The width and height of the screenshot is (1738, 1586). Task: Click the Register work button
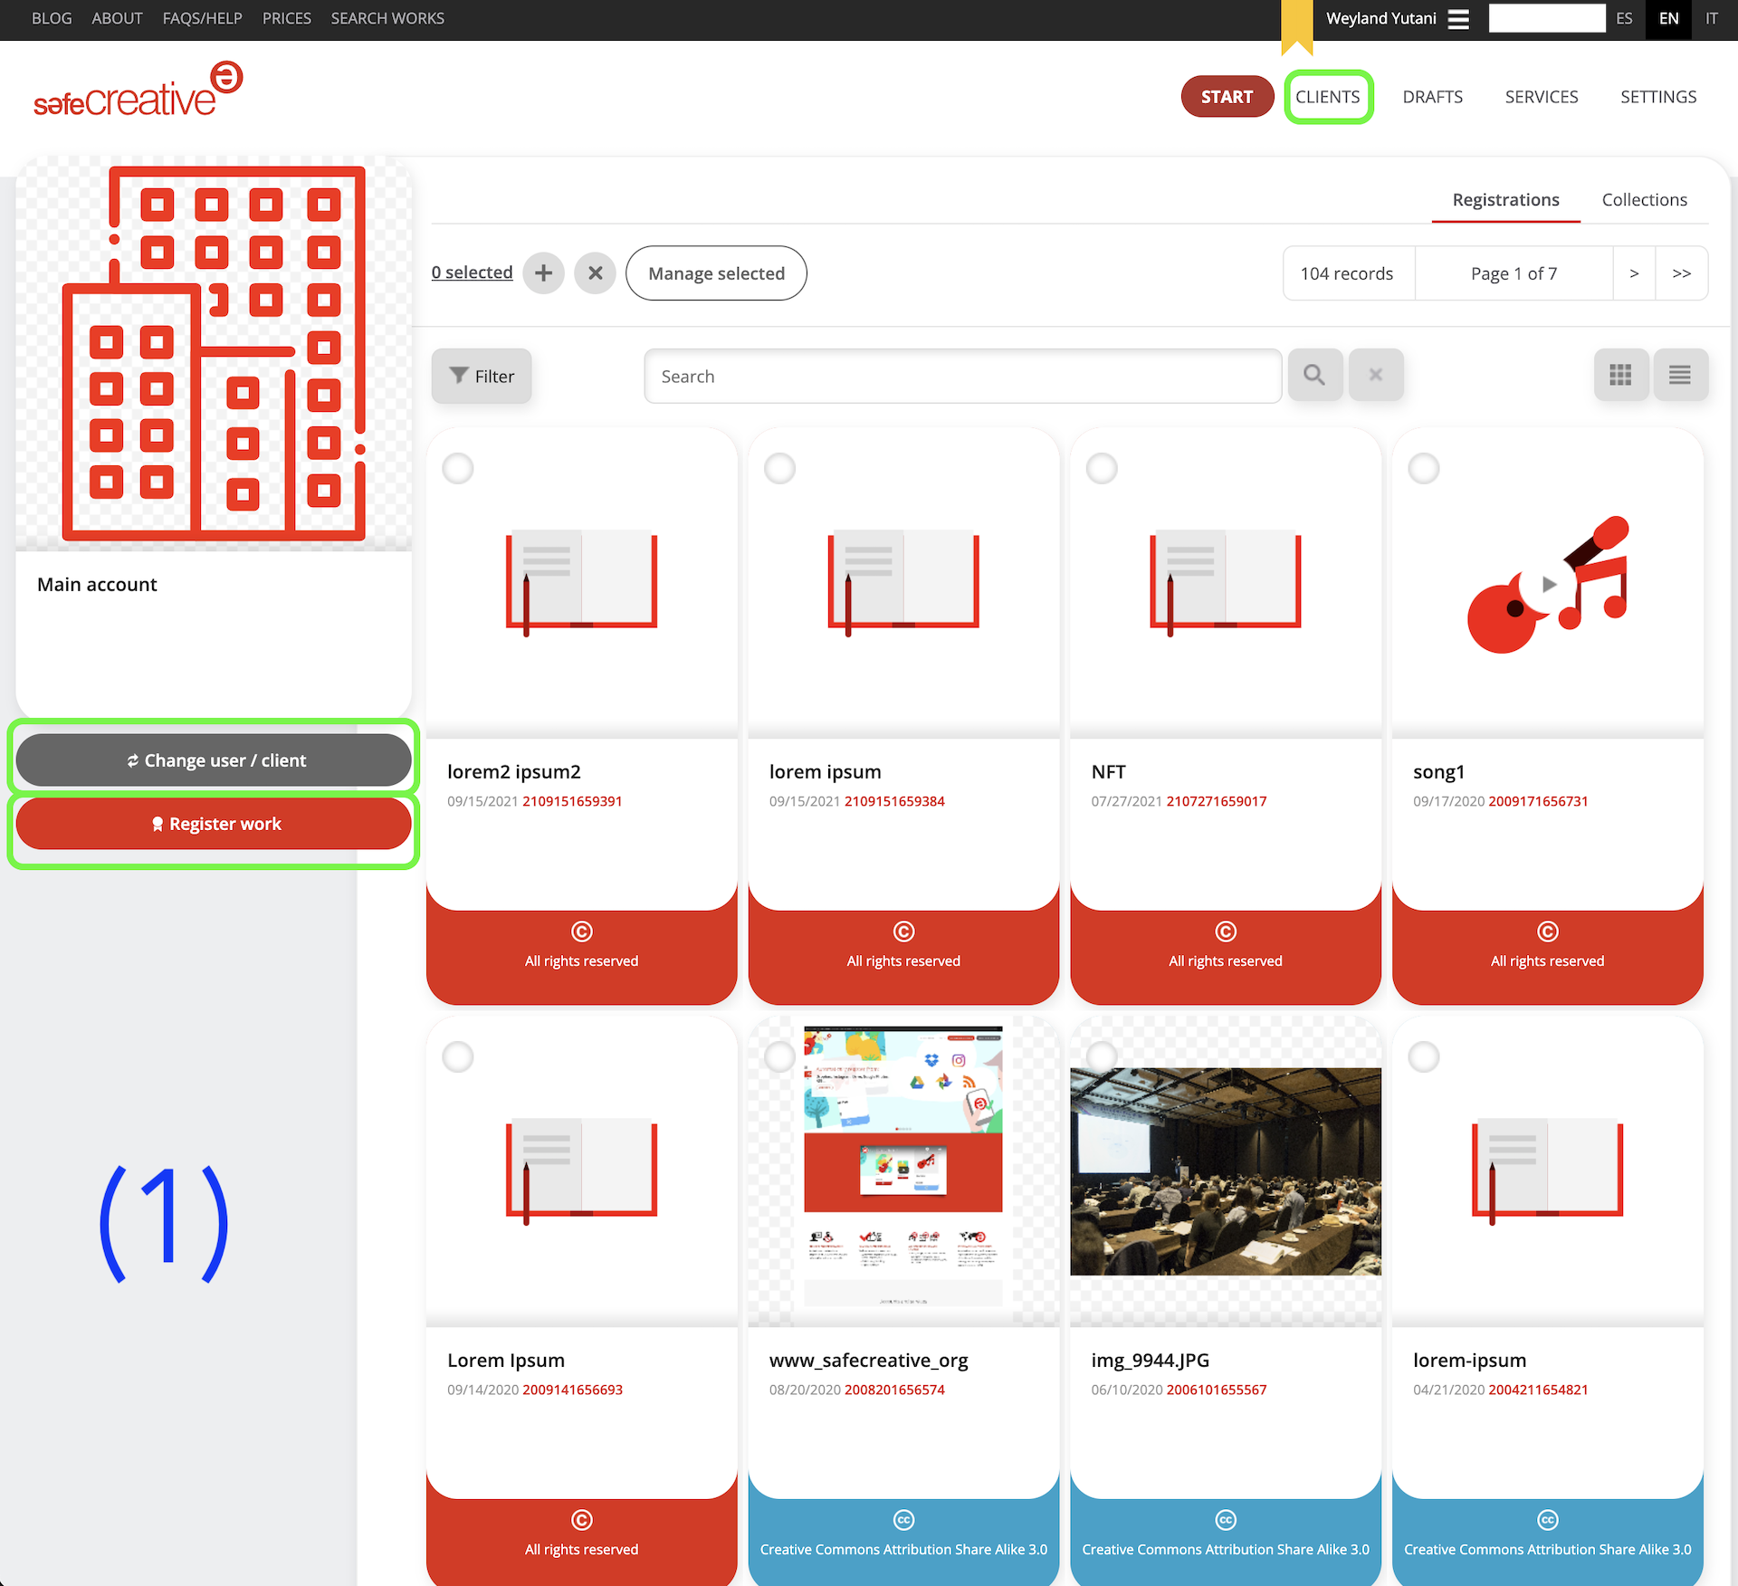(x=214, y=824)
